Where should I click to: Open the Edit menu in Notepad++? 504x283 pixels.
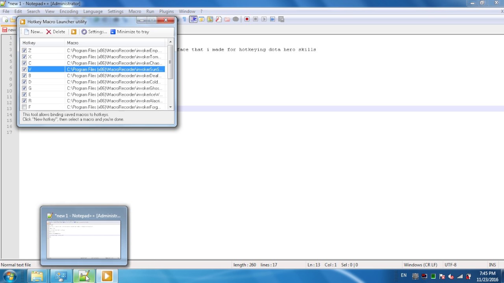point(18,11)
